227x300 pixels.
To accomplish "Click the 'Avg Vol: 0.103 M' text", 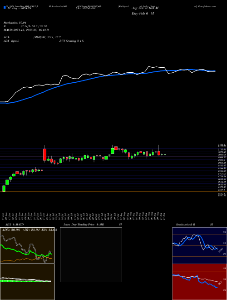I will coord(145,8).
